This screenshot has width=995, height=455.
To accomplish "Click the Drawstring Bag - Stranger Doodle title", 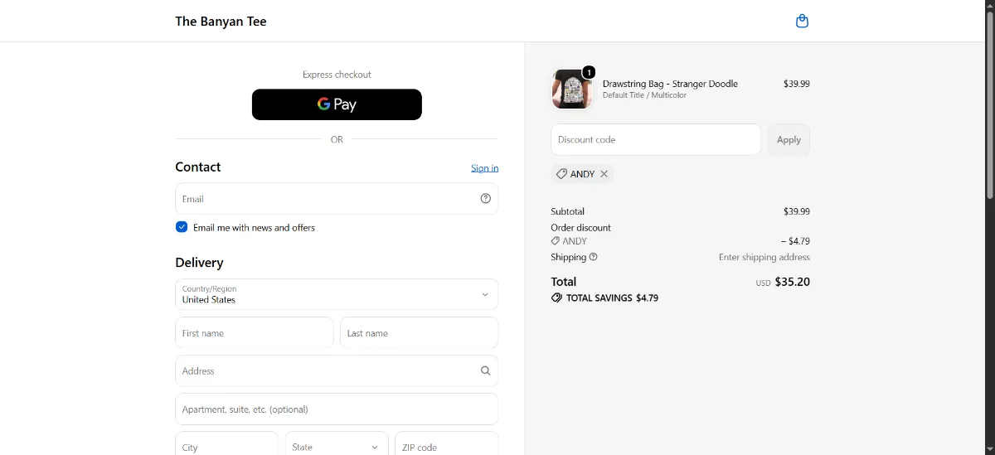I will tap(670, 84).
